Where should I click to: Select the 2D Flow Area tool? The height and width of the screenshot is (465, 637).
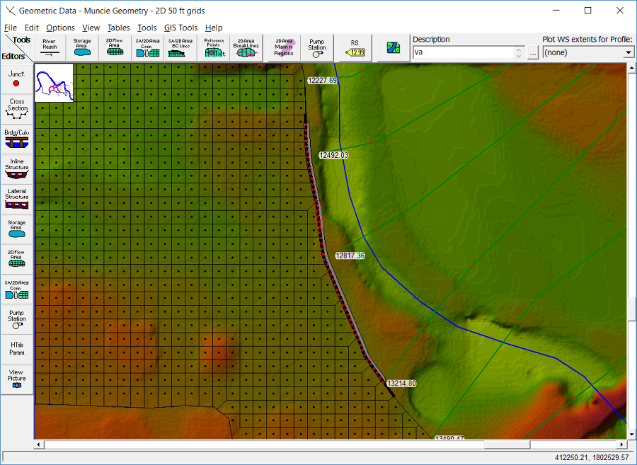coord(115,47)
